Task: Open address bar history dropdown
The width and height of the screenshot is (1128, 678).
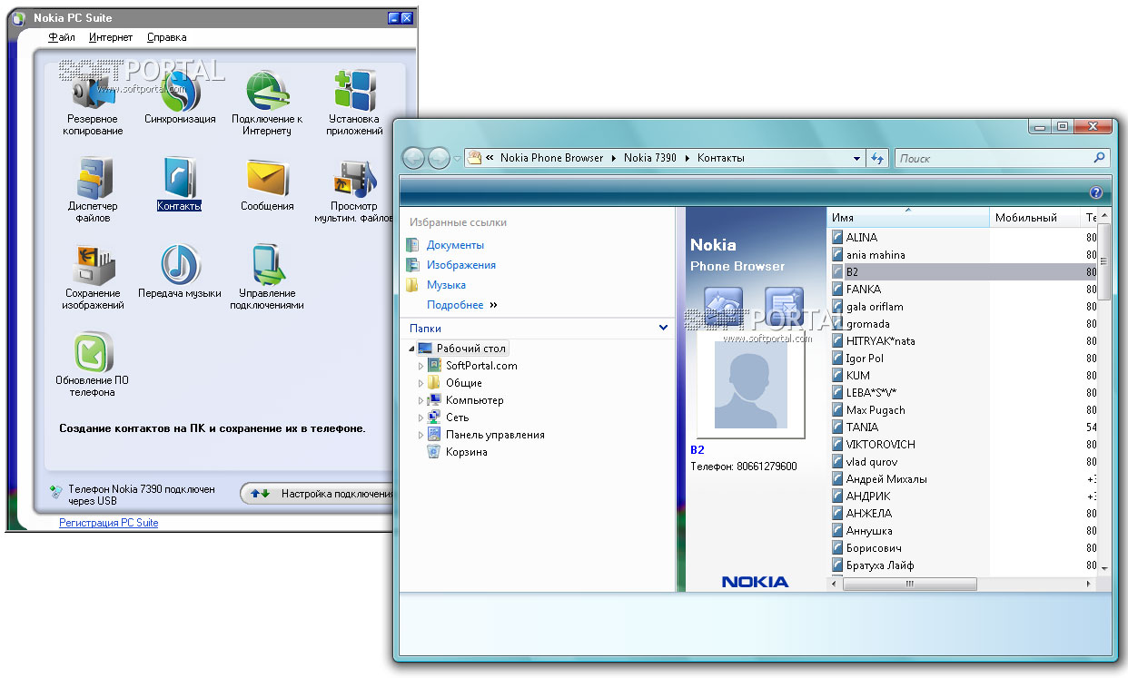Action: click(x=856, y=158)
